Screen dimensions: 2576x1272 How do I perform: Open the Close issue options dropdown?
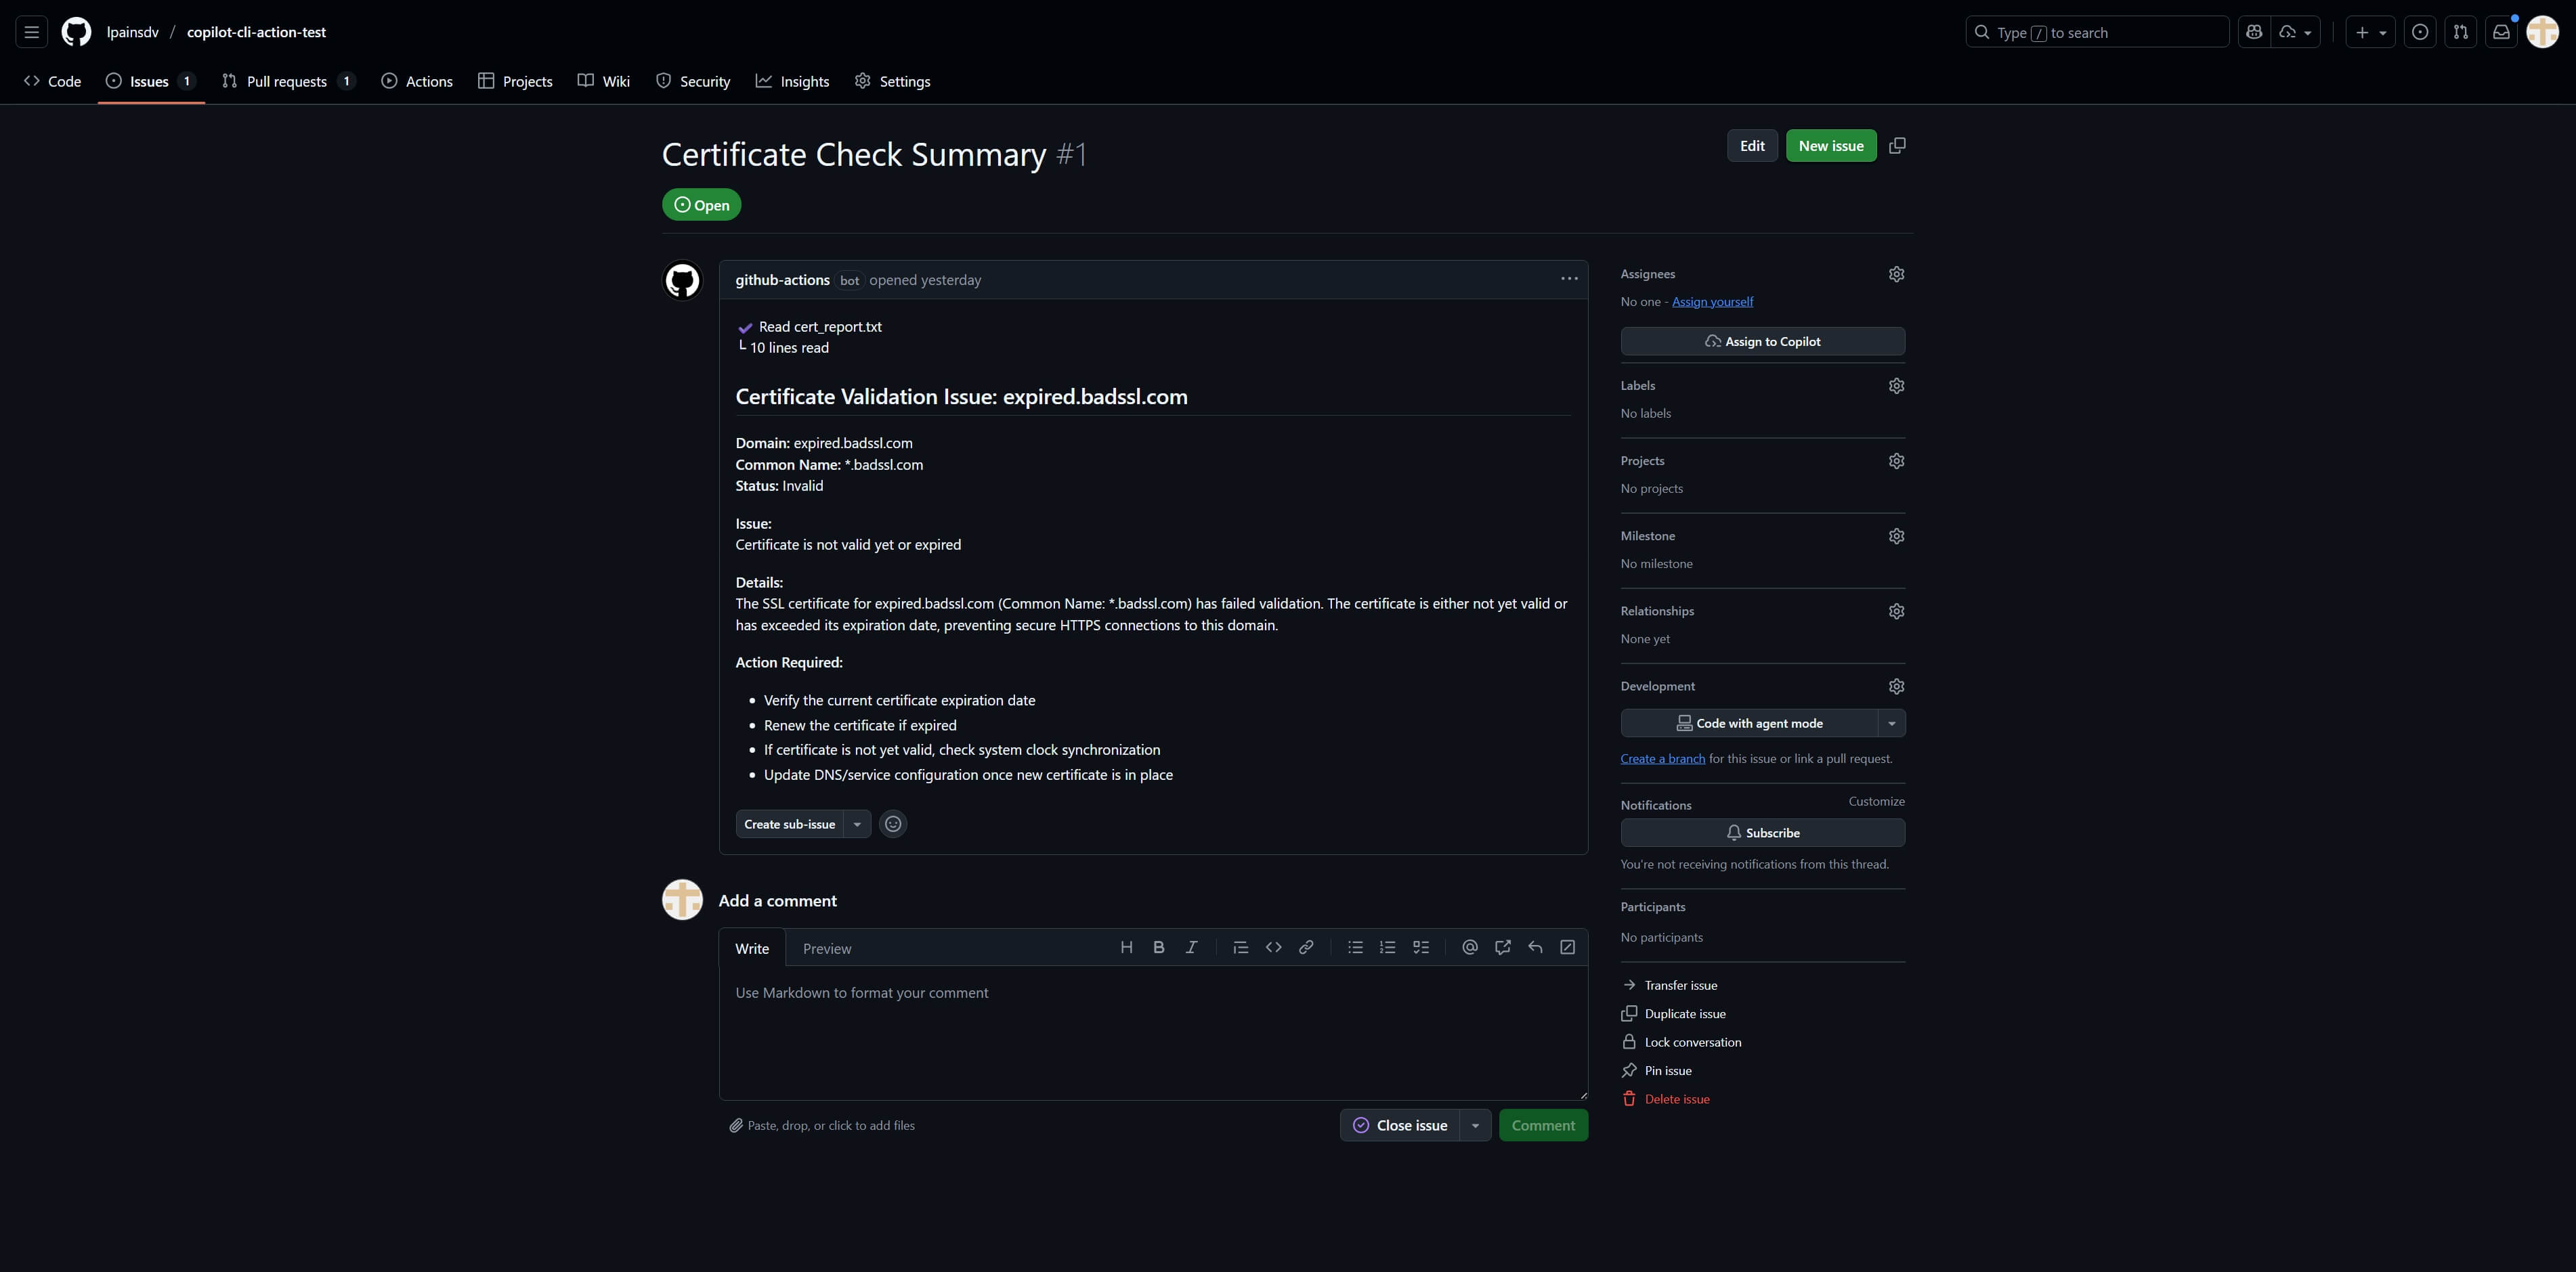1475,1125
